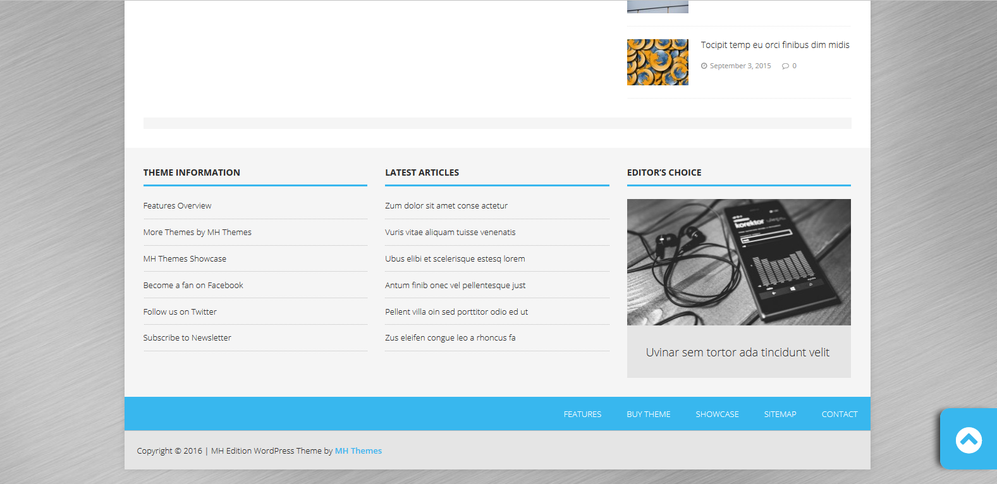Visit More Themes by MH Themes
The image size is (997, 484).
click(197, 233)
